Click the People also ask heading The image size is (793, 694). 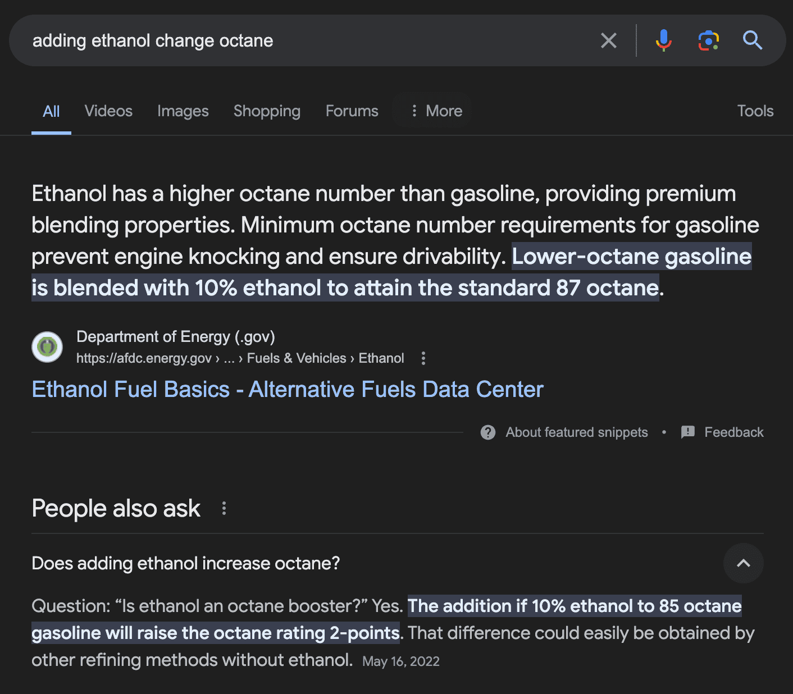(x=116, y=508)
